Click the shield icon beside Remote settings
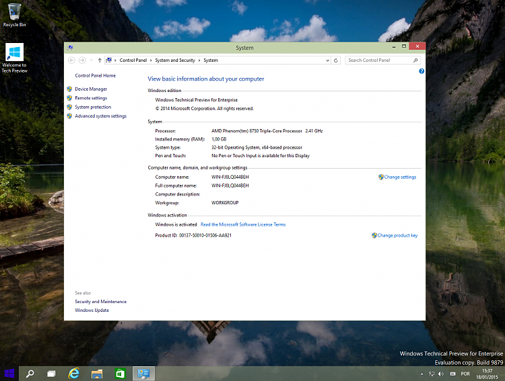Viewport: 505px width, 381px height. [x=69, y=98]
